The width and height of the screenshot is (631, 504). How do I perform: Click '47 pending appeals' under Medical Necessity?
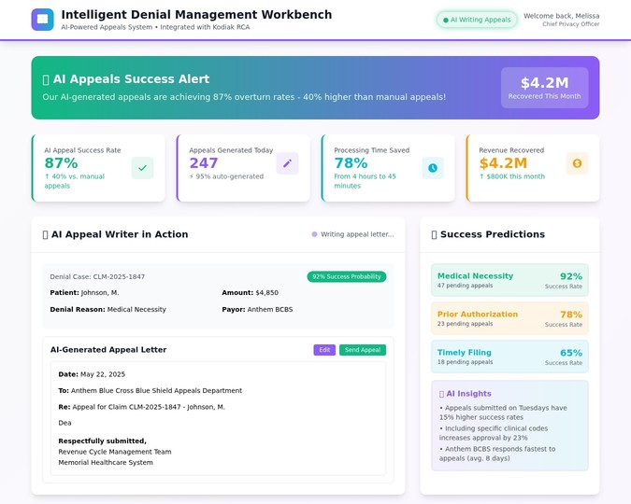pos(465,286)
